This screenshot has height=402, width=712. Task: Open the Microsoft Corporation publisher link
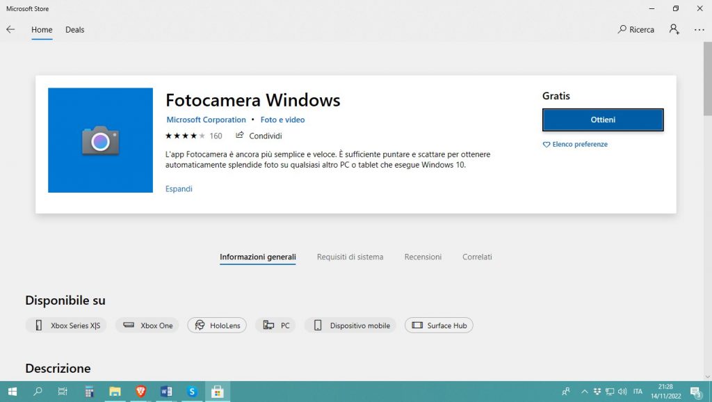click(206, 120)
